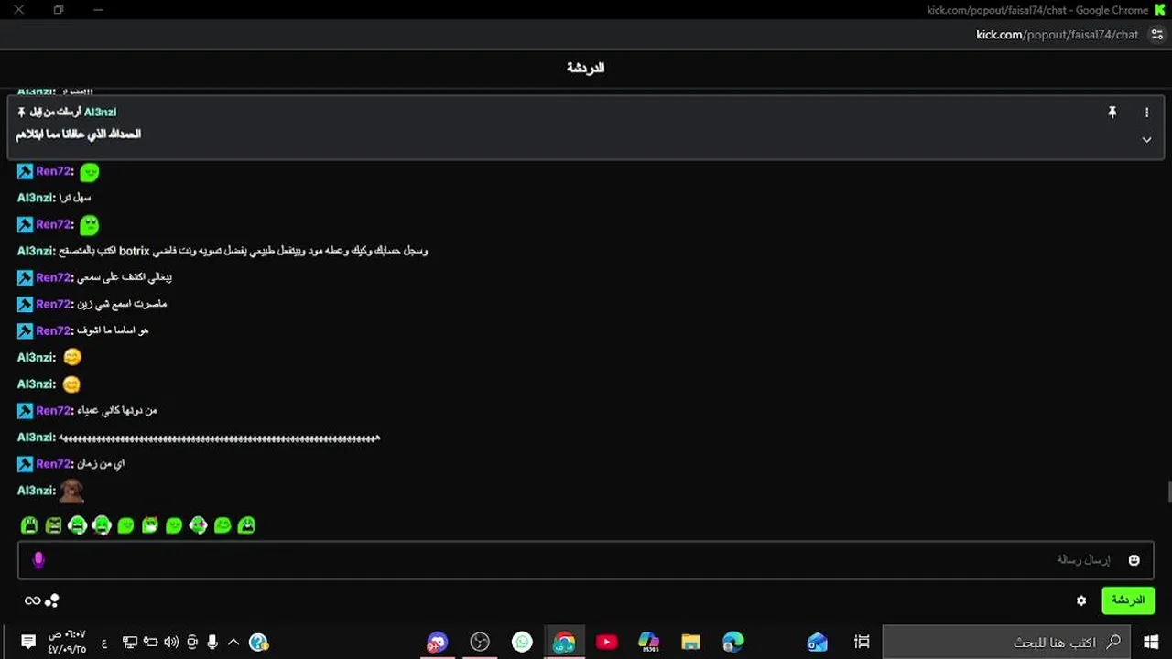Click the moderator badge beside Ren72's 'من دونها' message
The height and width of the screenshot is (659, 1172).
point(25,410)
